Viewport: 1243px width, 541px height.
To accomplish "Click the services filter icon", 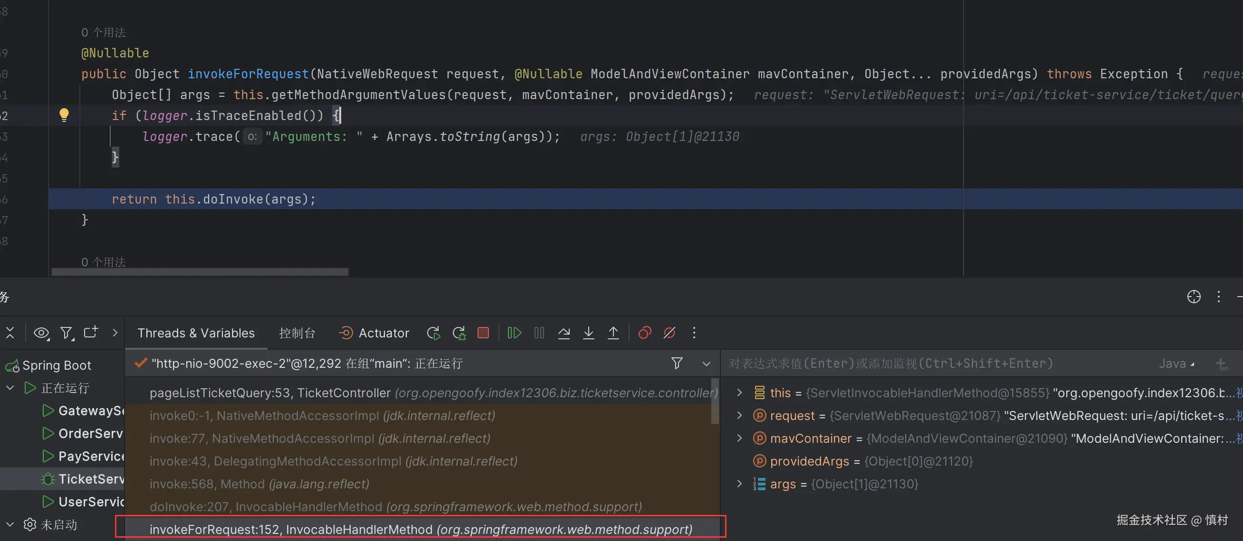I will coord(66,333).
